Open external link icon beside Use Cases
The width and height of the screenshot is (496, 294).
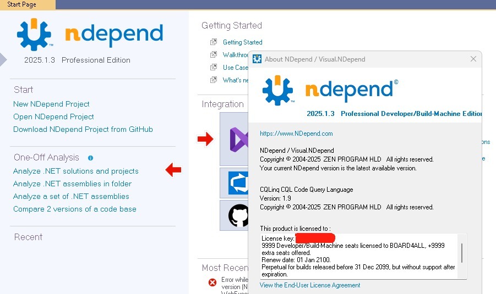tap(214, 67)
